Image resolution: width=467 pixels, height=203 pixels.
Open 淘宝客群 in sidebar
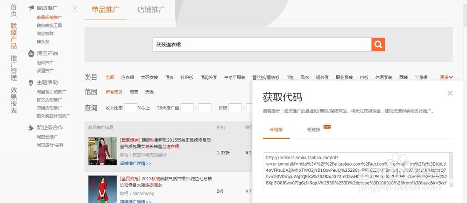click(x=45, y=34)
